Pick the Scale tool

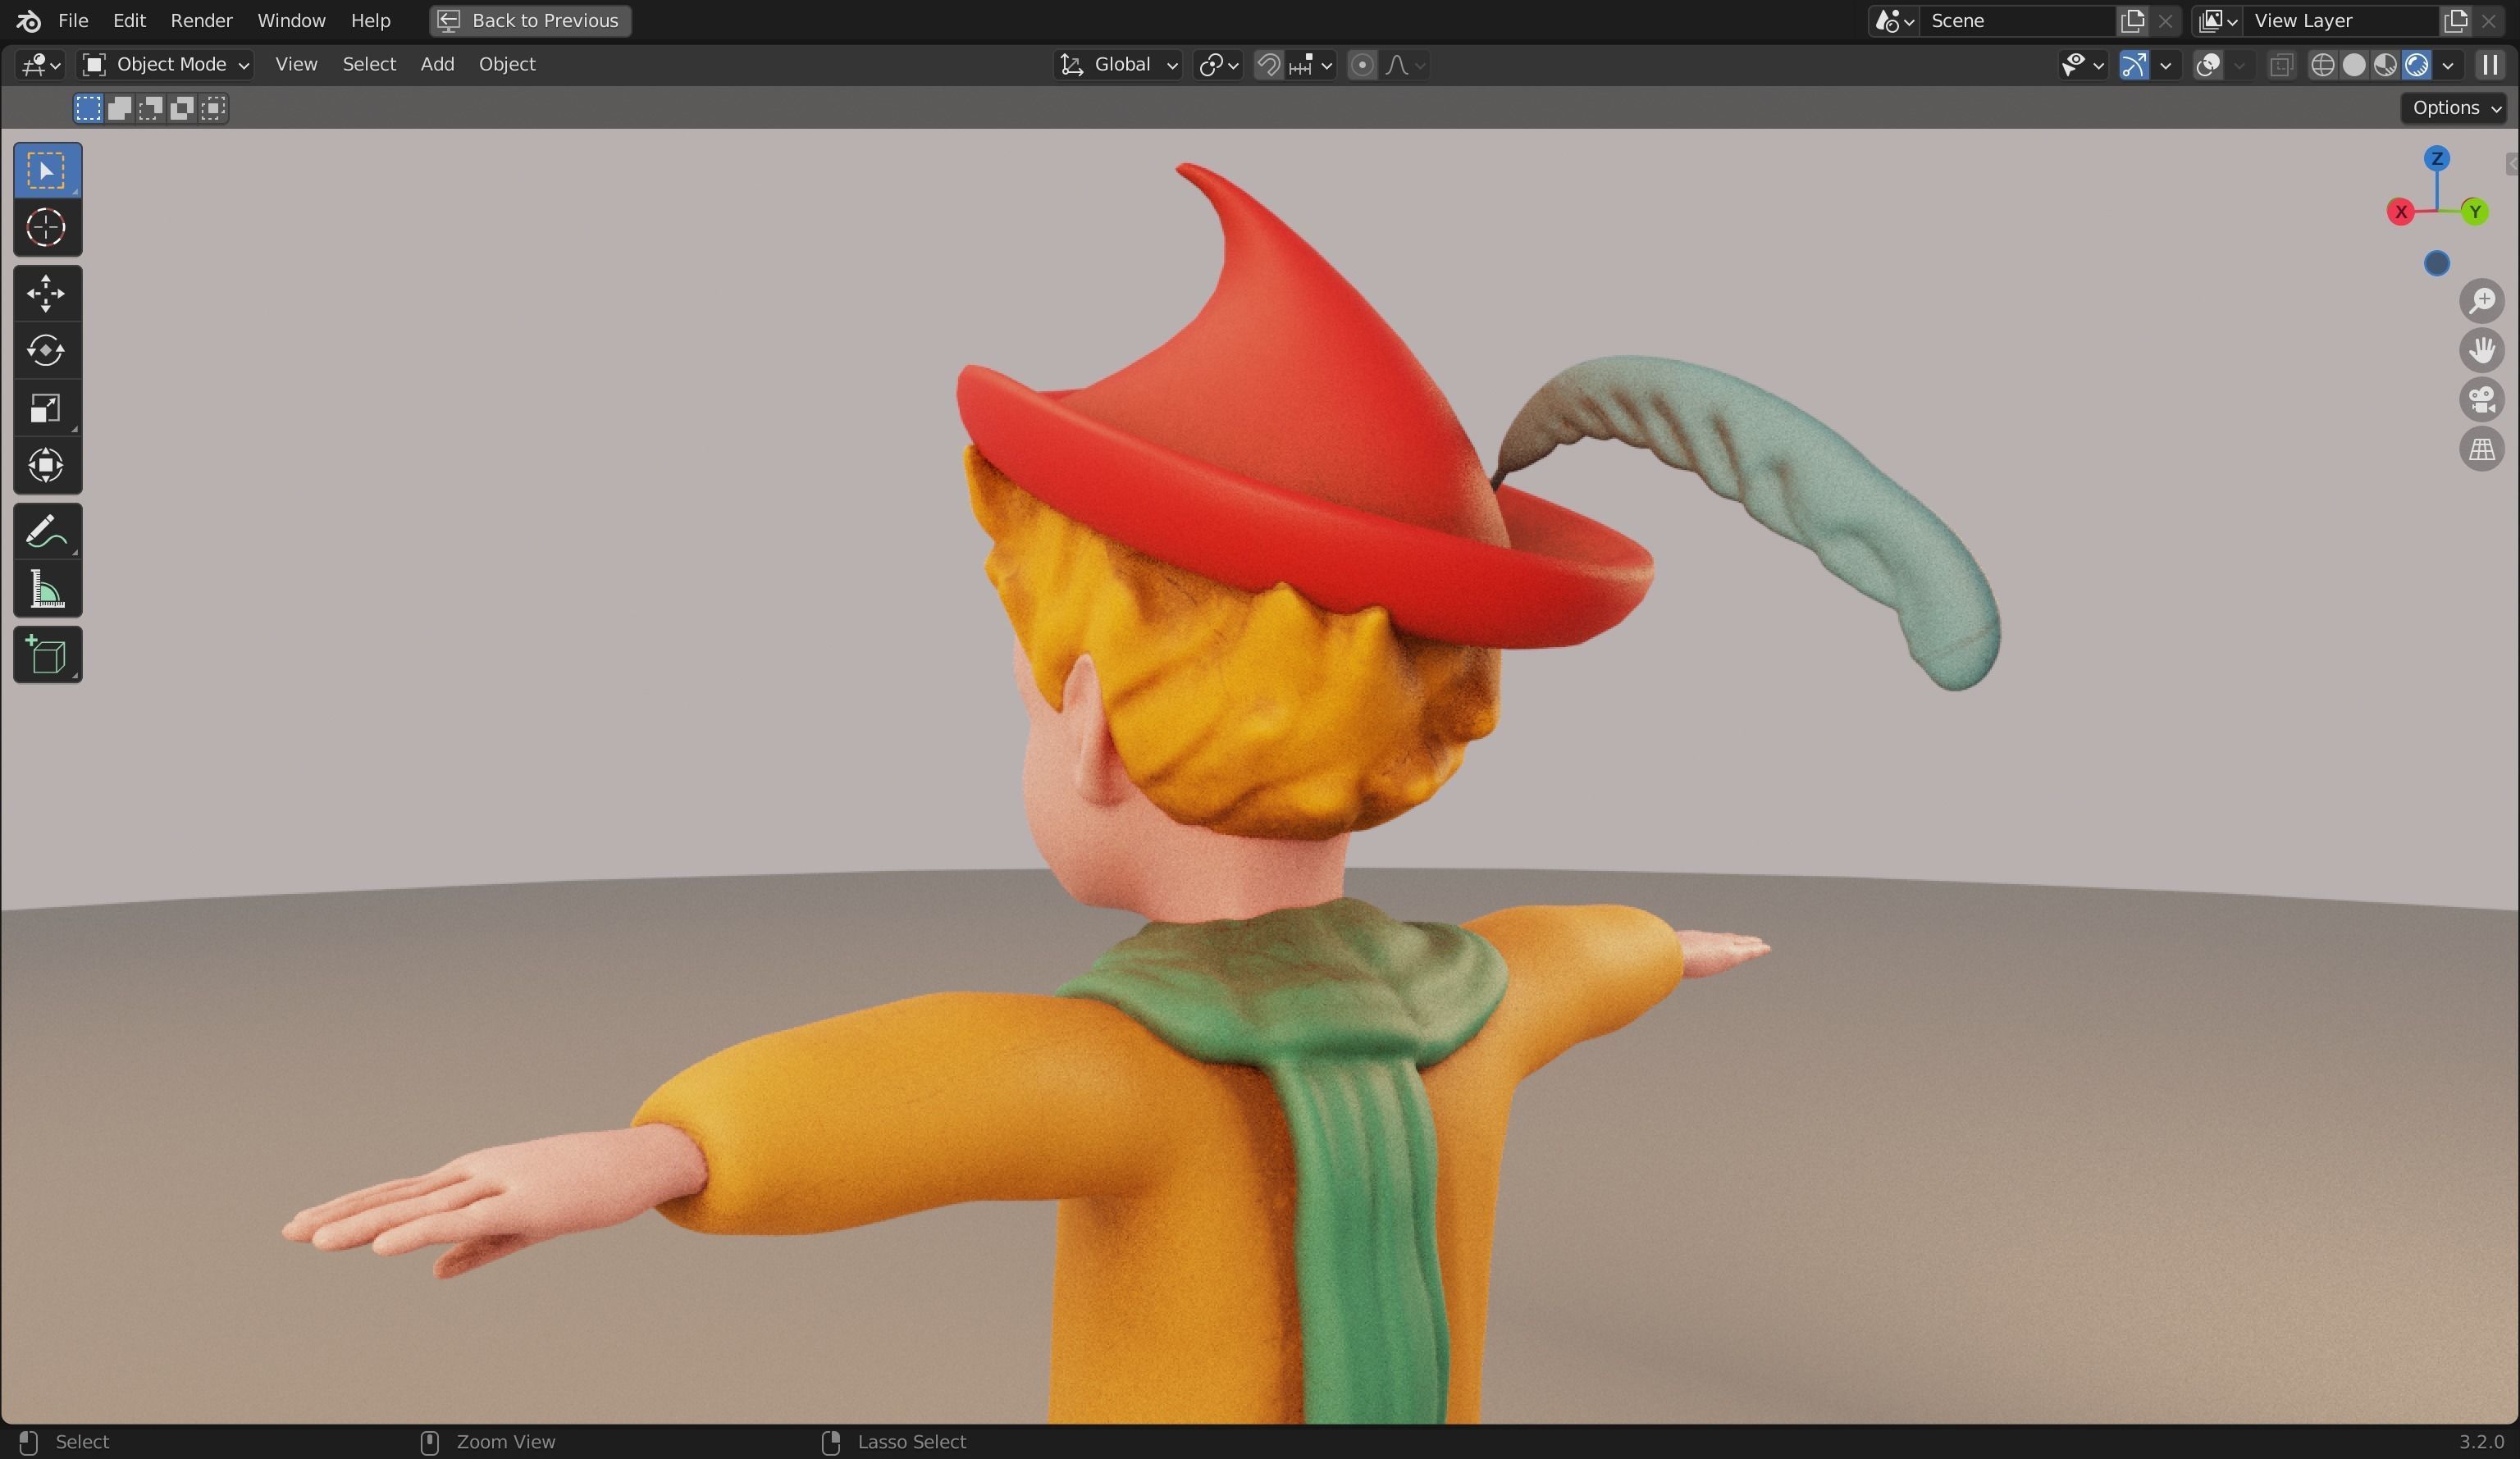[47, 408]
